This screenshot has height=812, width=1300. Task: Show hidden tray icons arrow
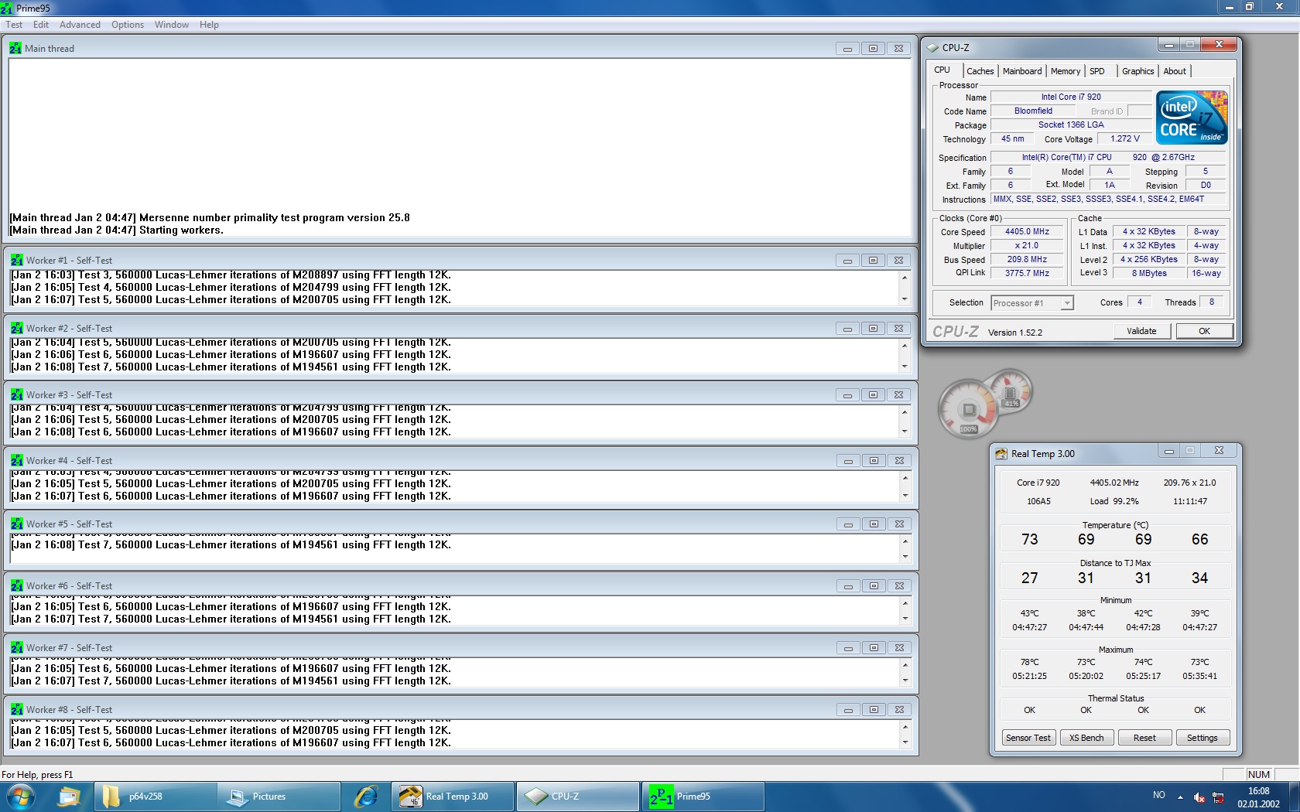pos(1180,797)
